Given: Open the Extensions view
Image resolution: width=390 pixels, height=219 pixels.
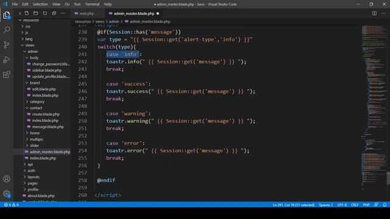Looking at the screenshot, I should point(7,74).
